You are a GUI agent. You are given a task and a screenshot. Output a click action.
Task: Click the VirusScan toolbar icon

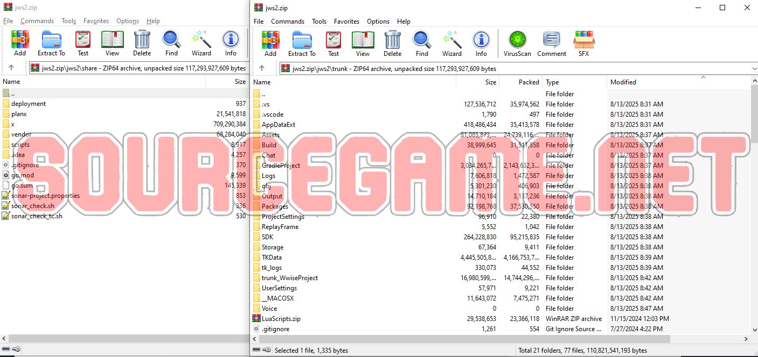click(517, 44)
